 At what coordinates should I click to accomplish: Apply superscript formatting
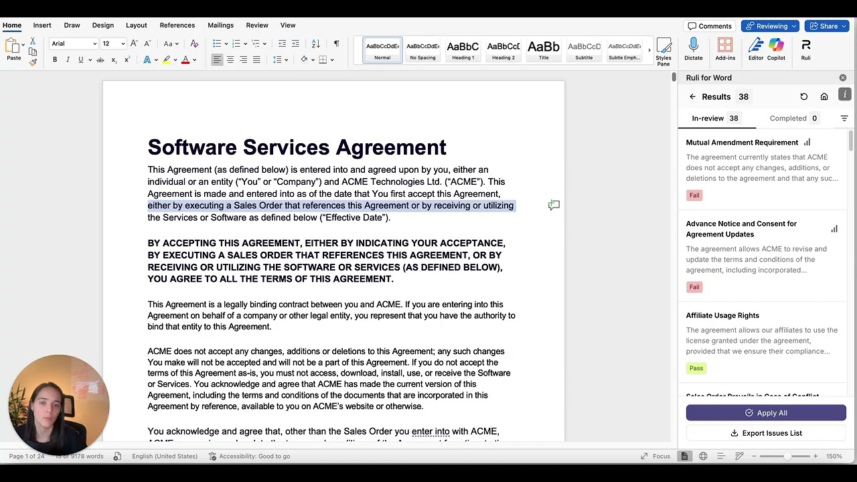[127, 60]
